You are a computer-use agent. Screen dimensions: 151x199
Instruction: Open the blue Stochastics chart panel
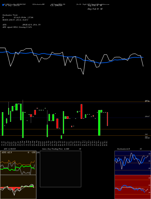click(133, 163)
